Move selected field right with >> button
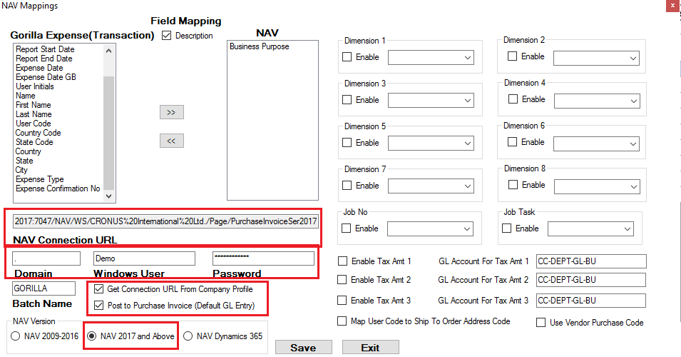 pos(172,112)
